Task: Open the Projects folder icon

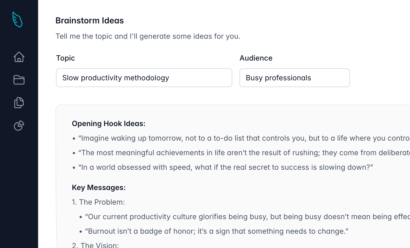Action: click(x=19, y=80)
